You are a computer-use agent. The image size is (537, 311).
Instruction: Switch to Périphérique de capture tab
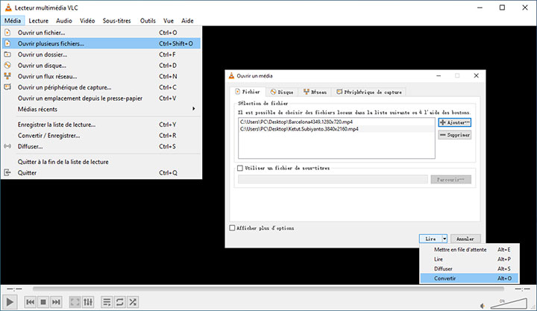pyautogui.click(x=369, y=92)
